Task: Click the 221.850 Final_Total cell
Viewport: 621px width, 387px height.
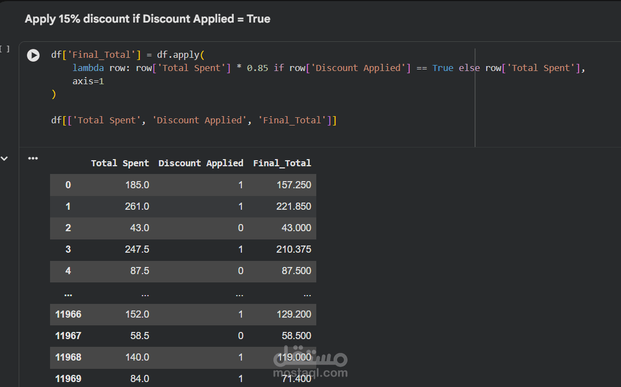Action: [x=293, y=206]
